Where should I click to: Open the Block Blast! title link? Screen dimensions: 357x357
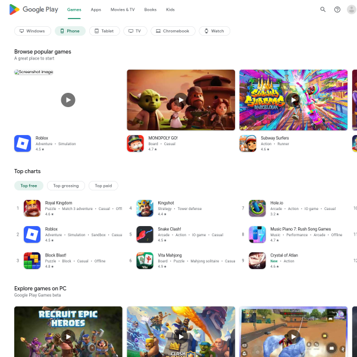coord(55,255)
